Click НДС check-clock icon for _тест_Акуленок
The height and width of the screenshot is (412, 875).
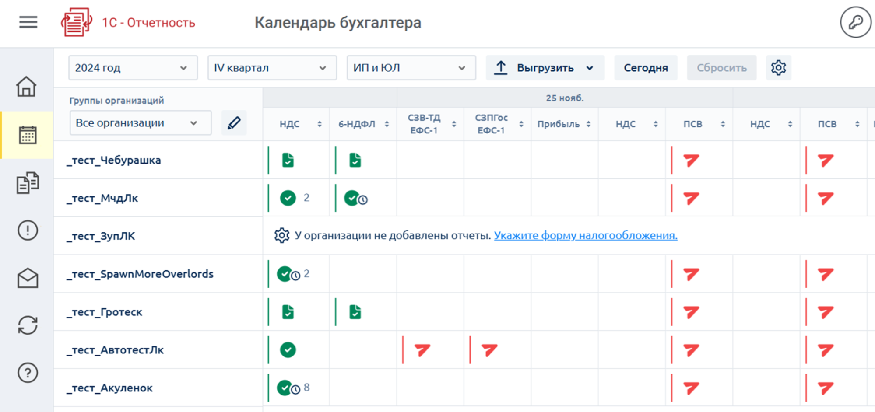[x=288, y=388]
